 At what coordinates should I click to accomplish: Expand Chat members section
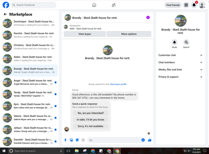coord(181,62)
